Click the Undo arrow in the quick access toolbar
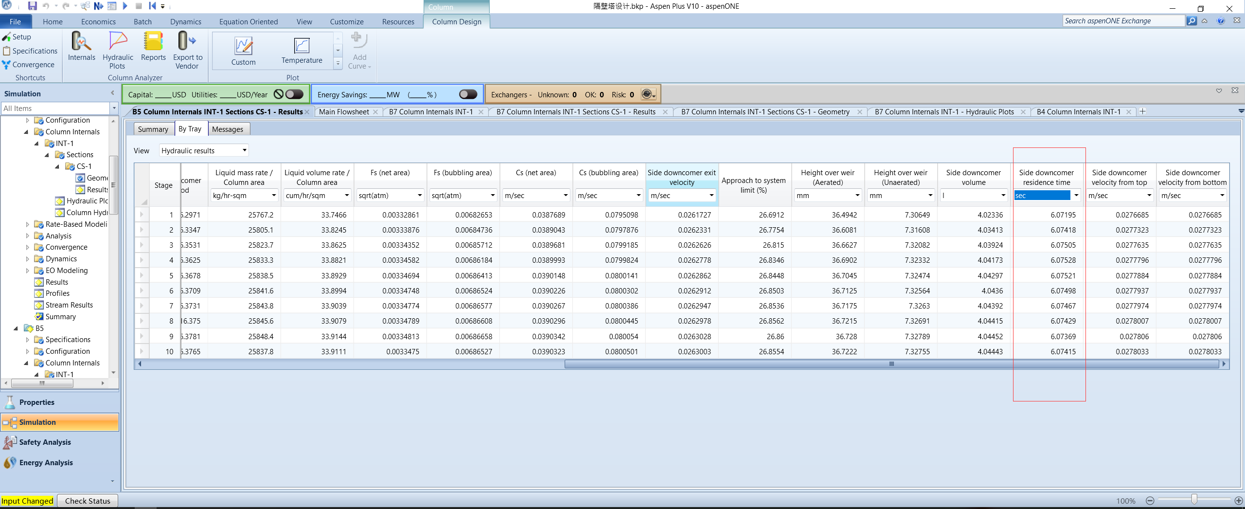1245x509 pixels. point(46,6)
